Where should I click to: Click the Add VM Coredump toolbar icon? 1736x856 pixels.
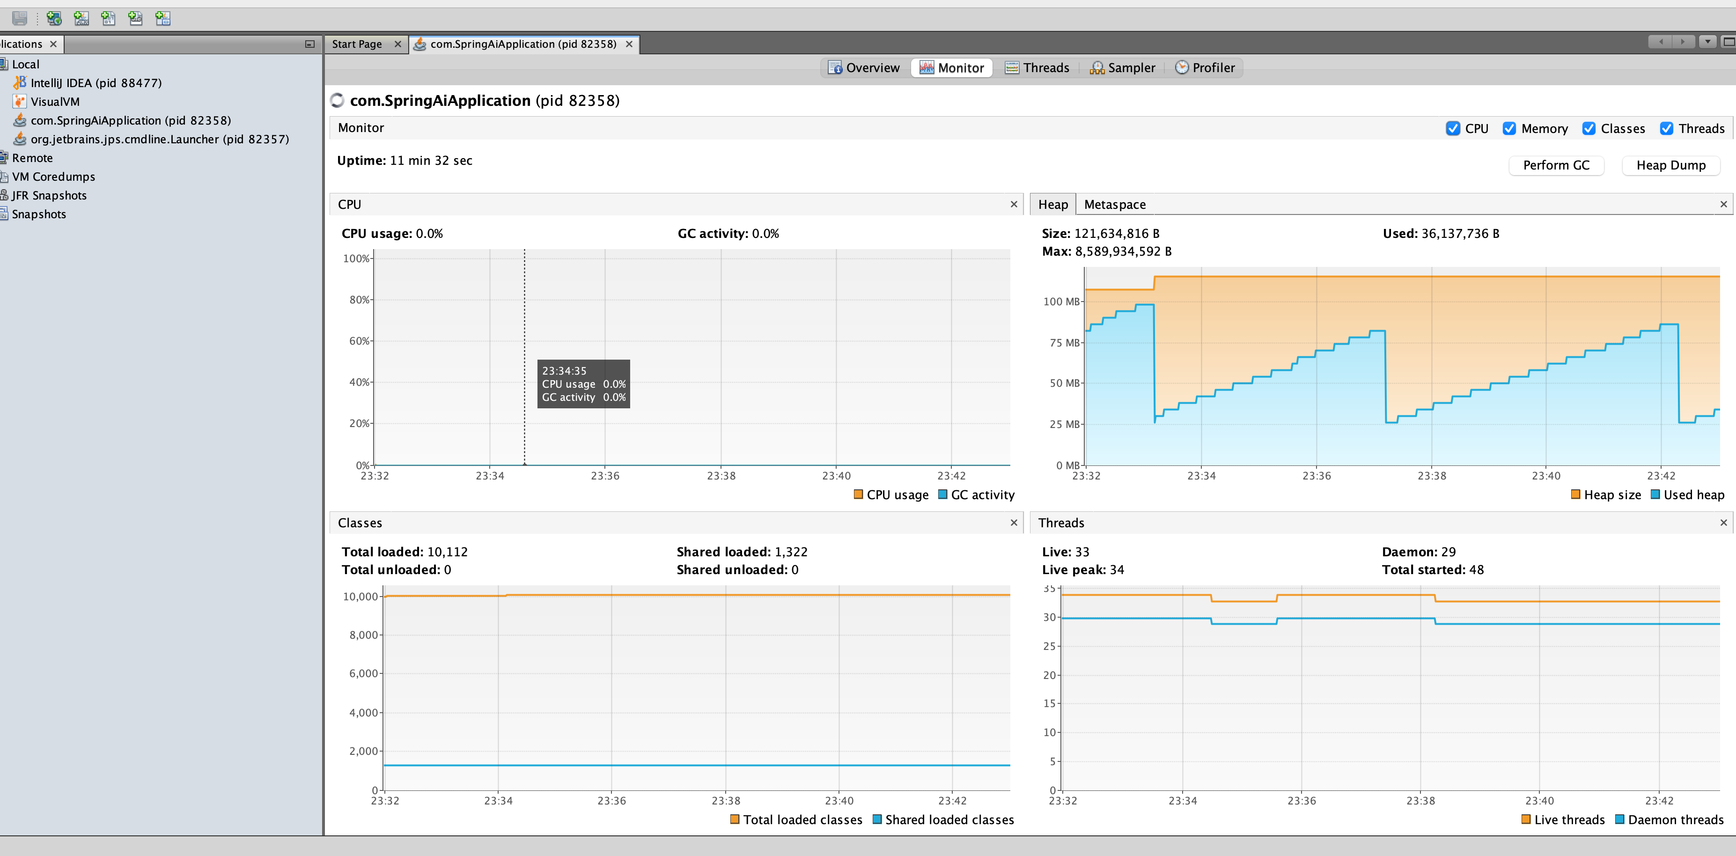coord(109,18)
